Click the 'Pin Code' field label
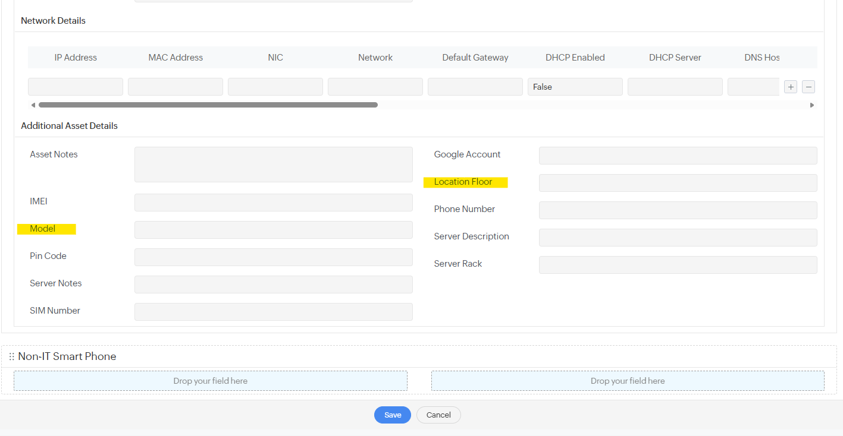 pos(48,256)
